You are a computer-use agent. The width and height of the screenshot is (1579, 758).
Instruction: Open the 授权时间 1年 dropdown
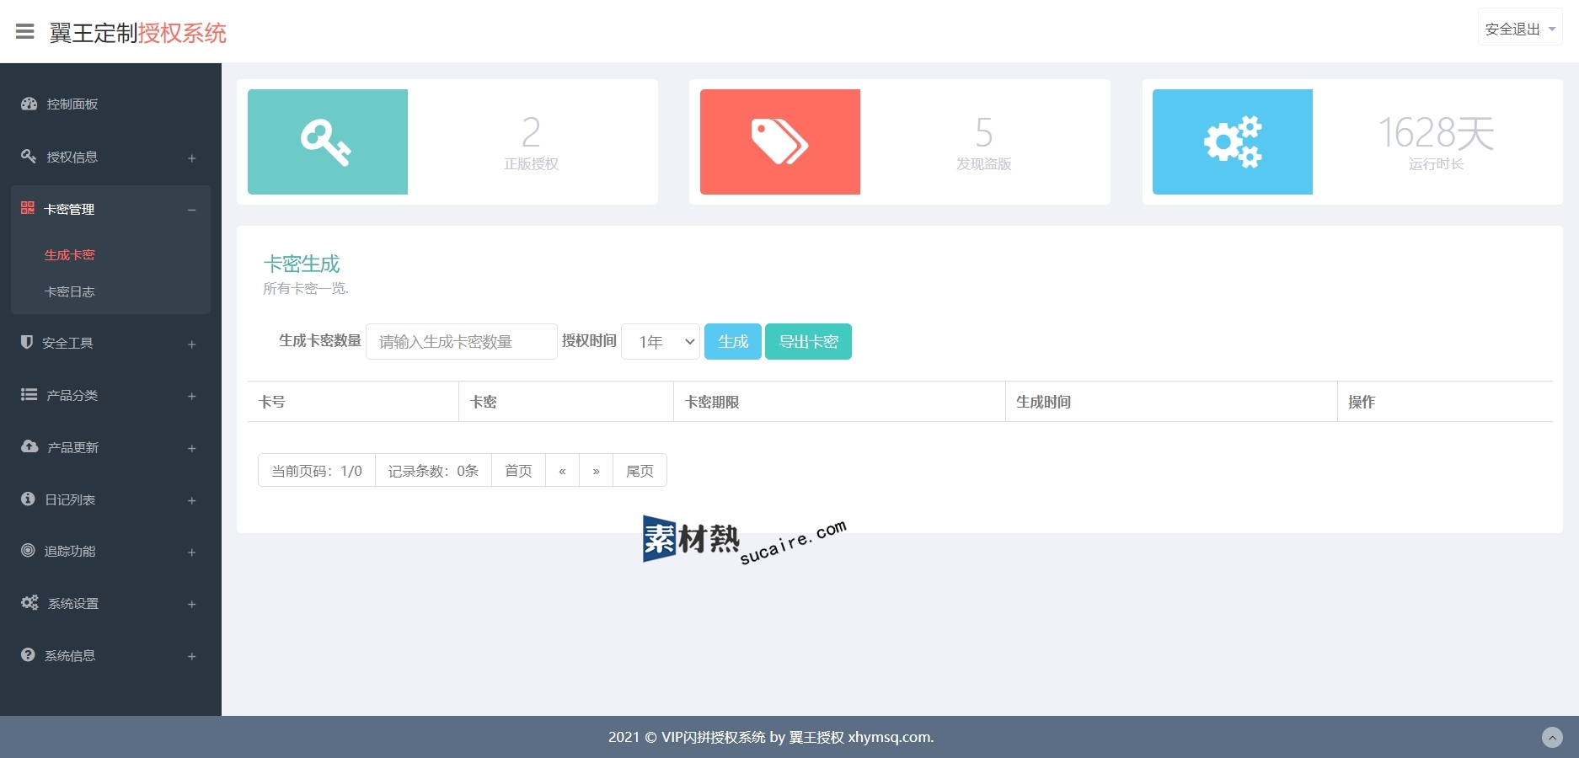point(660,342)
